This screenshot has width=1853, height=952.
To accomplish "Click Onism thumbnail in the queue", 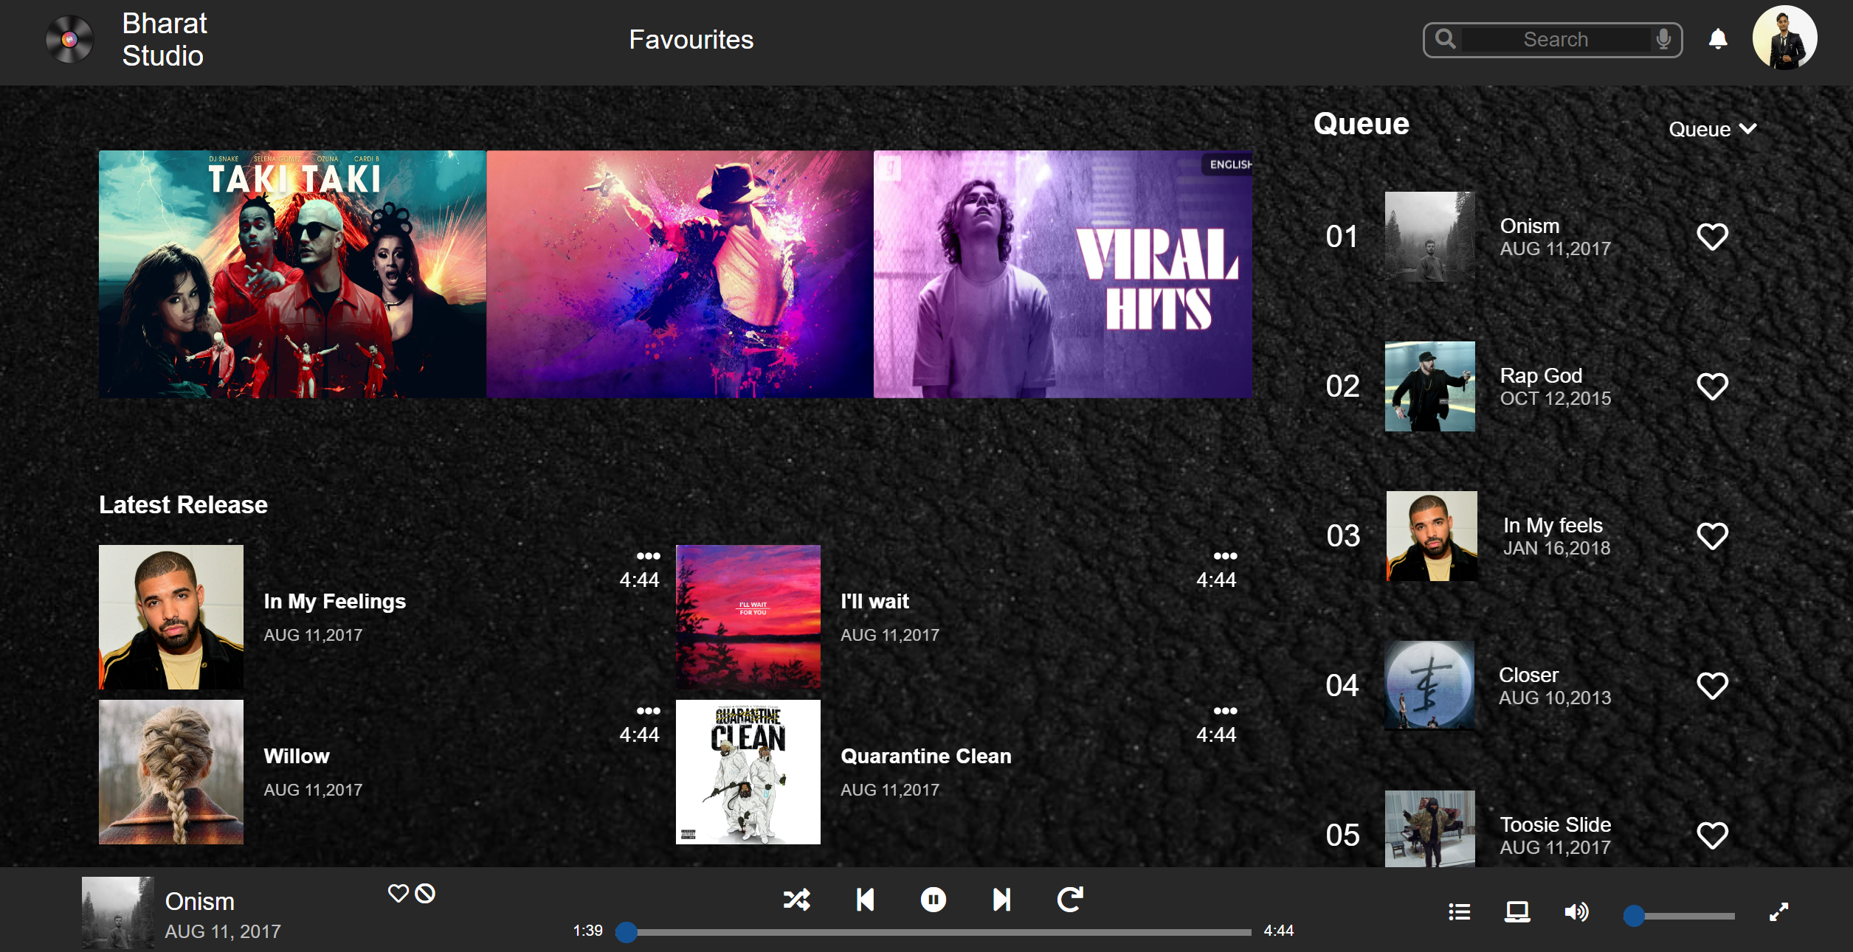I will 1429,237.
